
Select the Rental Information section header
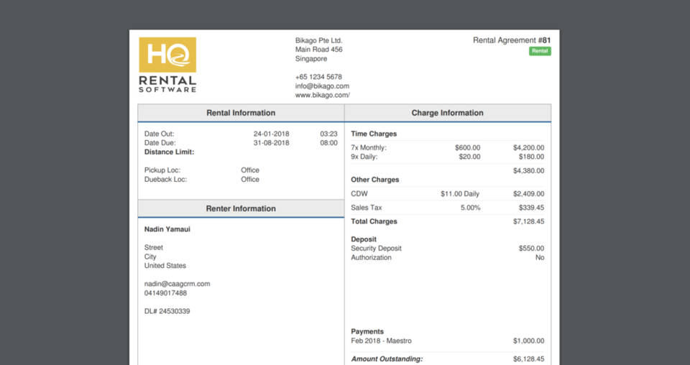(241, 113)
